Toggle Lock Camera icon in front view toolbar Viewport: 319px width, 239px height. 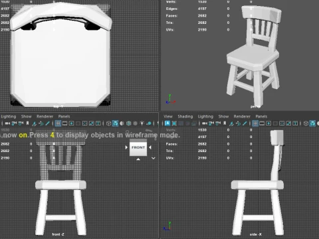click(x=14, y=123)
